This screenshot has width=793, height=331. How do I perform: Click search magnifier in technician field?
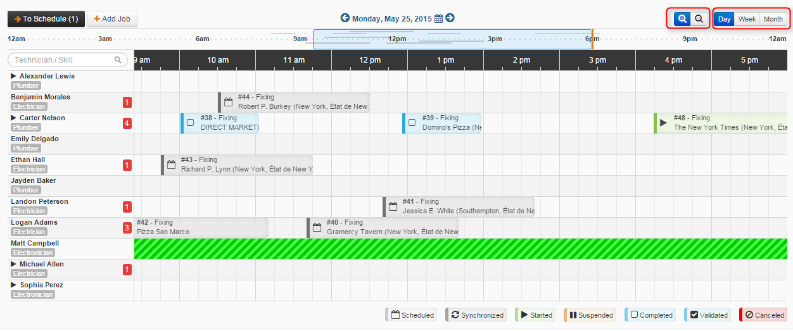pos(118,60)
